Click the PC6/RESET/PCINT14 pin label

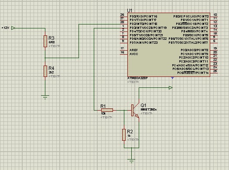(193, 73)
